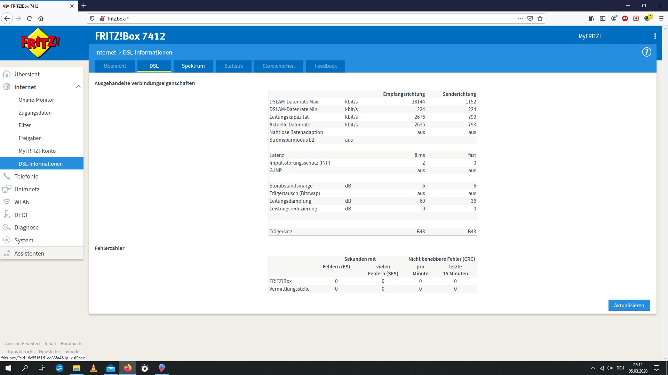Image resolution: width=668 pixels, height=375 pixels.
Task: Click the Internet sidebar icon
Action: coord(7,86)
